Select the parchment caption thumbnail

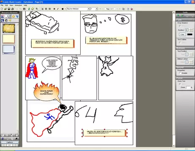(9, 28)
